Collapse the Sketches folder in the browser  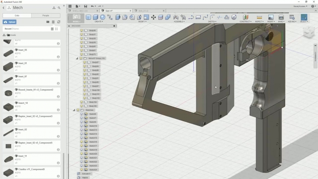tap(74, 110)
